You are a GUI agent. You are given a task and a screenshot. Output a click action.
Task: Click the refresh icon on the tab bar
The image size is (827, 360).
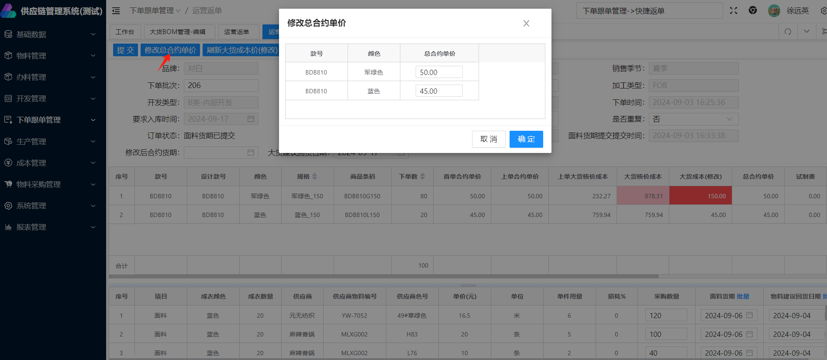(788, 31)
